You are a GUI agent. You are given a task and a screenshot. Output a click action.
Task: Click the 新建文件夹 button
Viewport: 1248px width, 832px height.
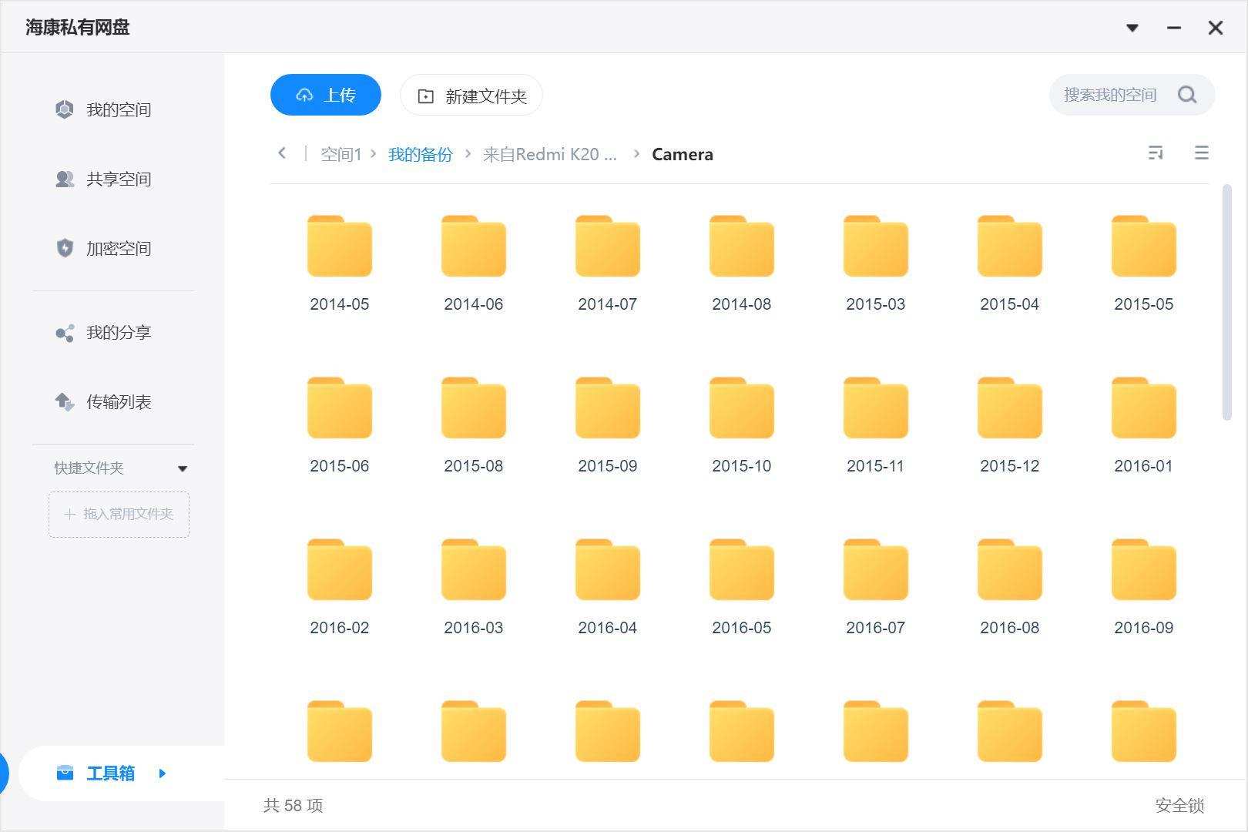pos(471,96)
